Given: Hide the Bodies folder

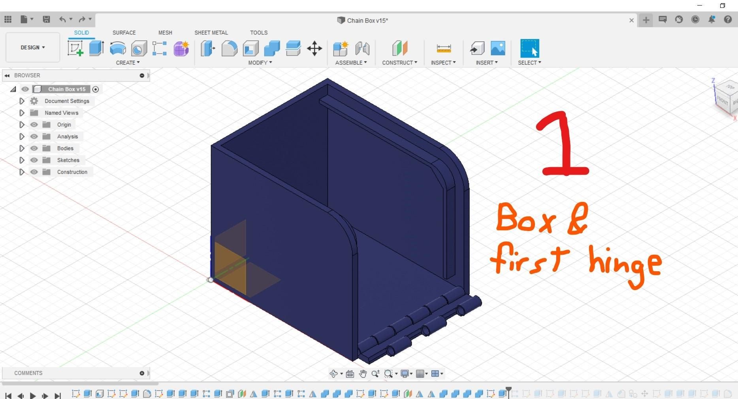Looking at the screenshot, I should (34, 148).
